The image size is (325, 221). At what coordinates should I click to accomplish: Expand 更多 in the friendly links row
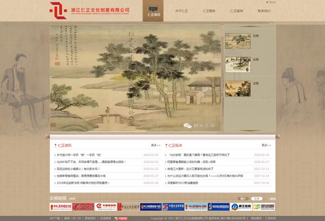(271, 199)
